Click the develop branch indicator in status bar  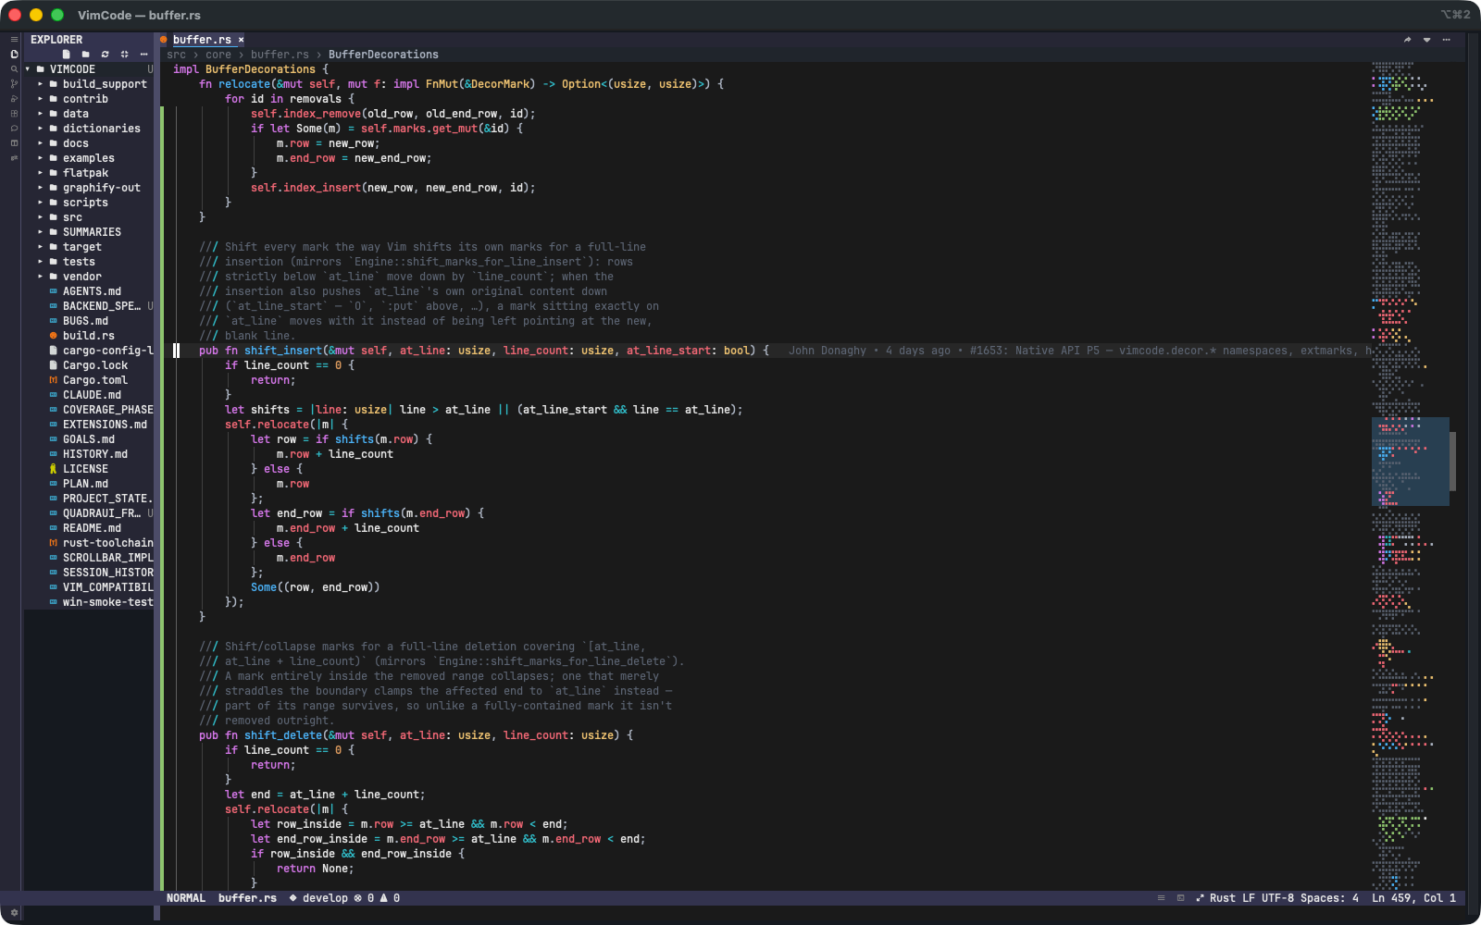point(318,898)
